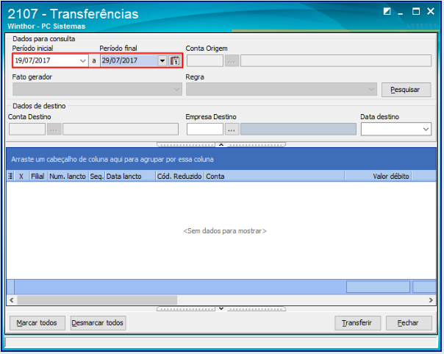Open the Conta Origem lookup button
Viewport: 444px width, 354px height.
pos(232,61)
